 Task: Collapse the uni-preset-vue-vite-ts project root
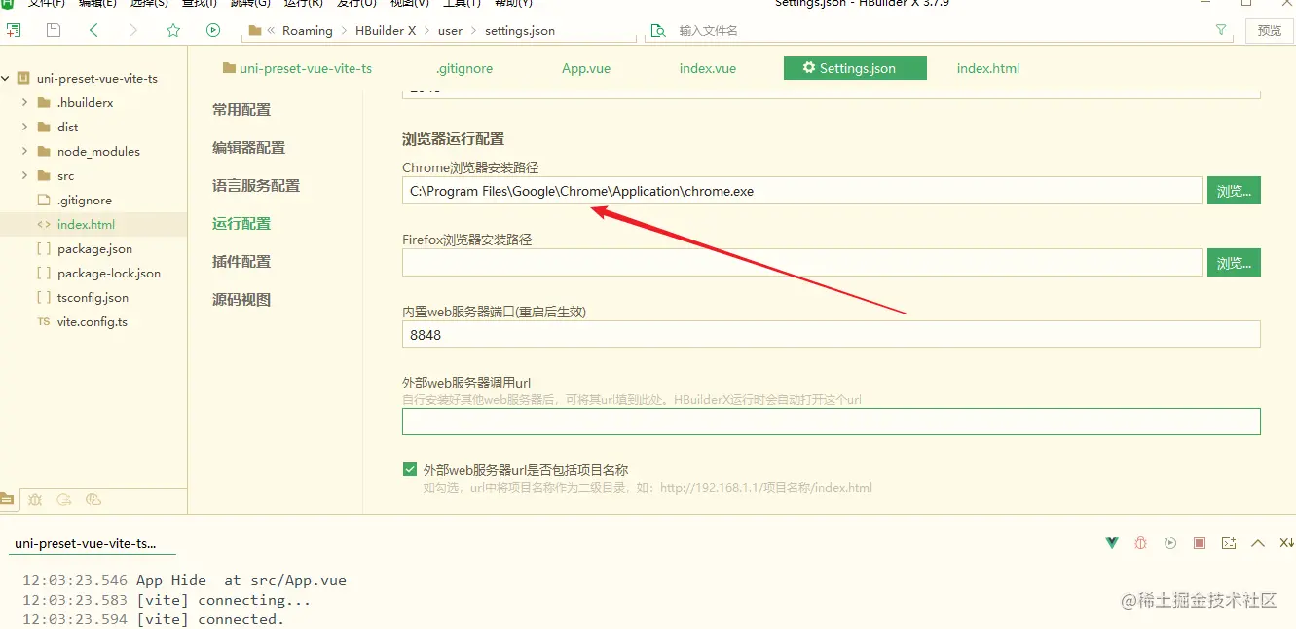point(4,79)
